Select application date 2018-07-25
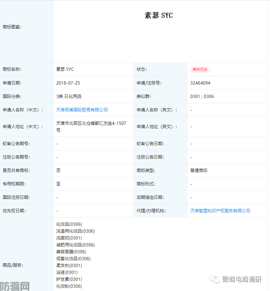The image size is (270, 291). point(68,83)
